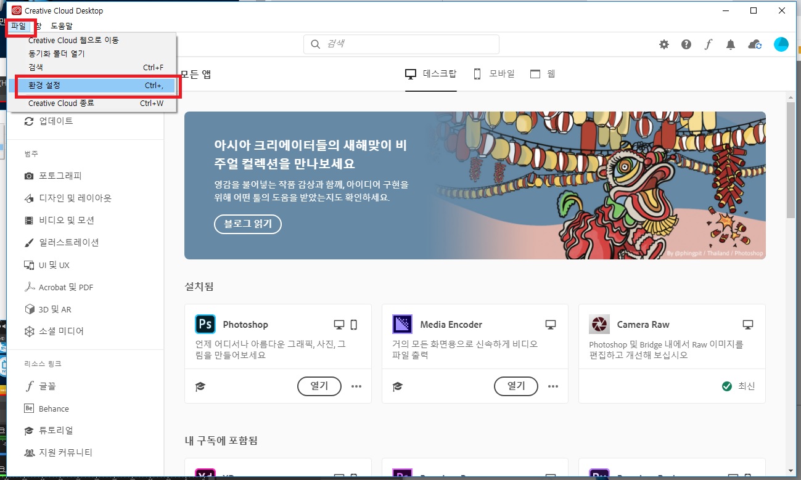Image resolution: width=801 pixels, height=480 pixels.
Task: Click the desktop icon on Camera Raw card
Action: pyautogui.click(x=748, y=324)
